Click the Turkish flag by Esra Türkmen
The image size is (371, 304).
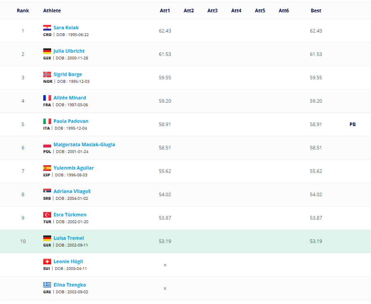point(47,215)
